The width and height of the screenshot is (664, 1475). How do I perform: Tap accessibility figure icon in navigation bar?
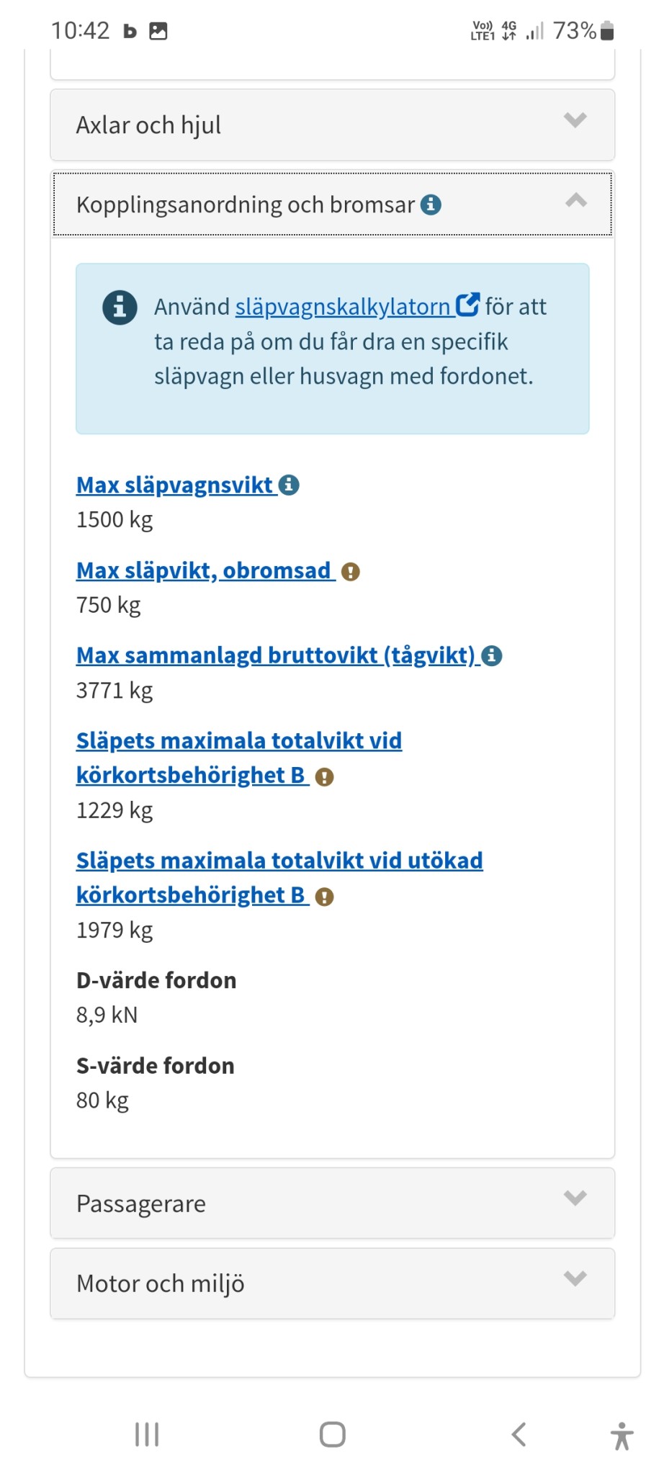point(622,1435)
